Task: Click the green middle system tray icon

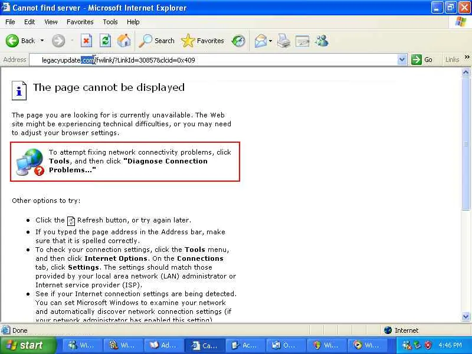Action: 417,345
